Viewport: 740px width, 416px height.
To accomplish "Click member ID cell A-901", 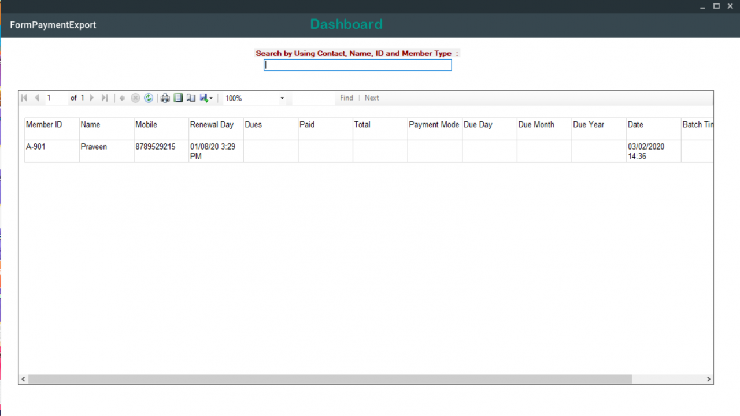I will [51, 151].
